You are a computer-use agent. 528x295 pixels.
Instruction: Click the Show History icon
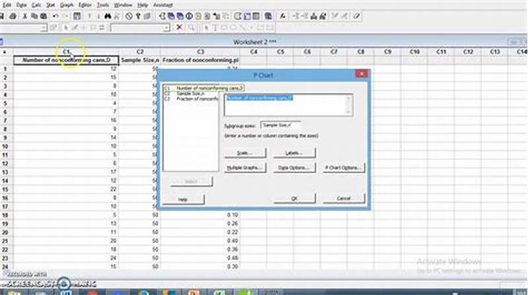pyautogui.click(x=199, y=16)
